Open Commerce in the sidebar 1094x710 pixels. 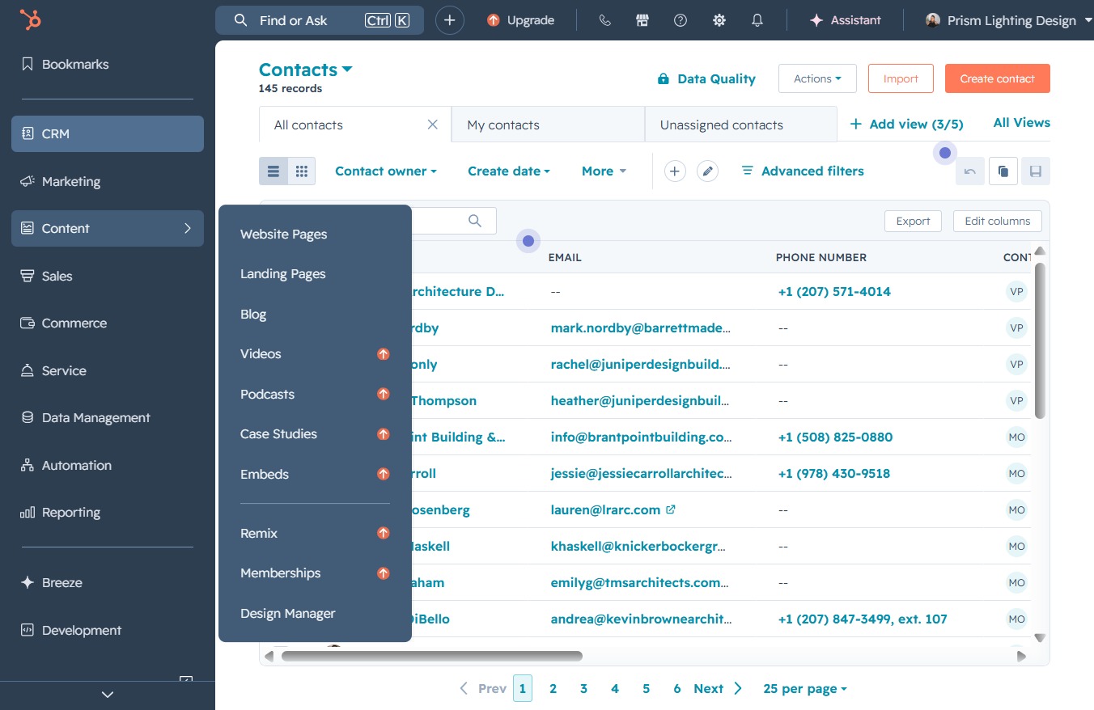tap(108, 323)
